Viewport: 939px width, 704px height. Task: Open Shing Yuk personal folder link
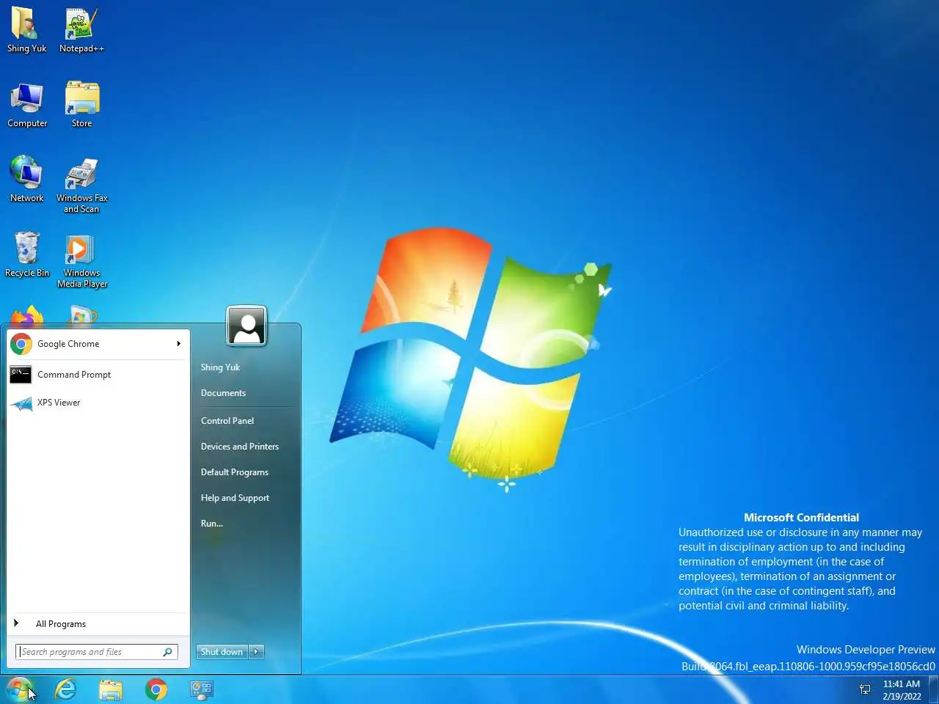point(220,367)
